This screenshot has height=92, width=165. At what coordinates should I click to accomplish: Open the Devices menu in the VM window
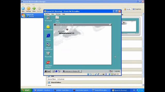58,14
